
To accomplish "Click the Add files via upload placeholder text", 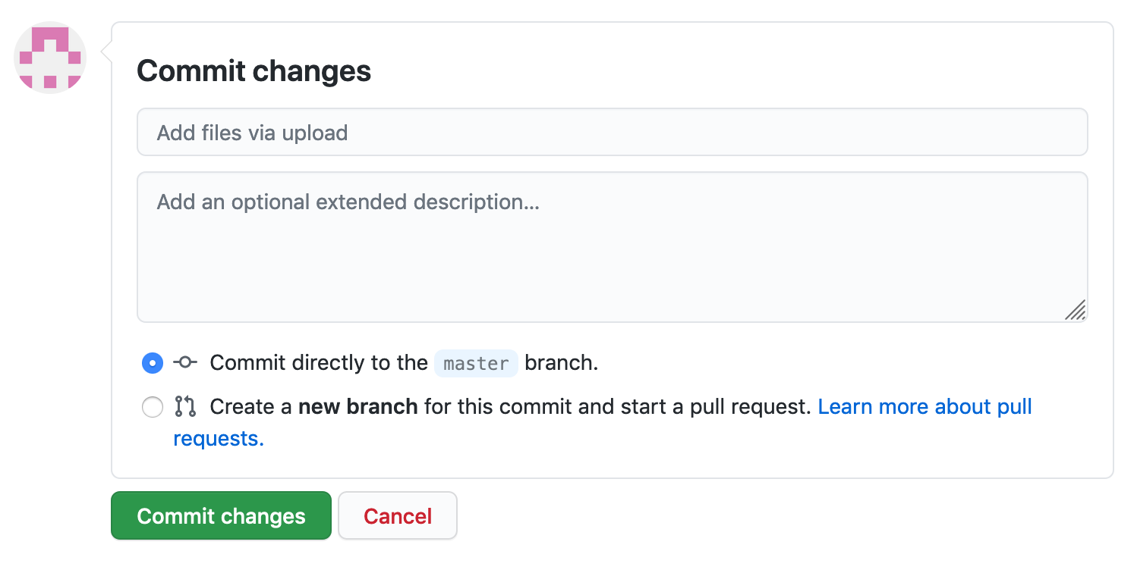I will pyautogui.click(x=252, y=132).
